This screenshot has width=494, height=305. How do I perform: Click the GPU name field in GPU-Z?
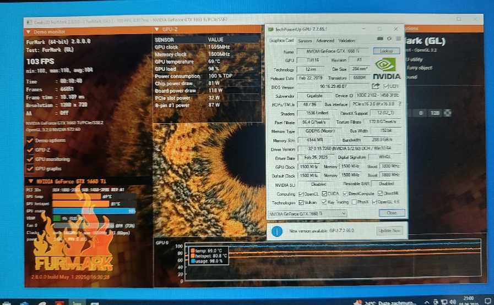click(333, 51)
